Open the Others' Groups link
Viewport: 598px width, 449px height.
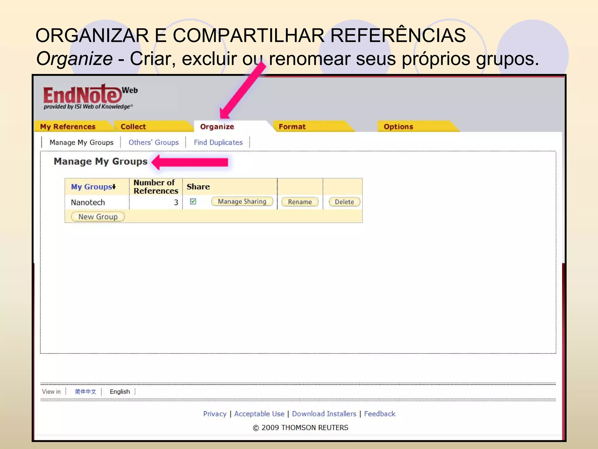154,143
